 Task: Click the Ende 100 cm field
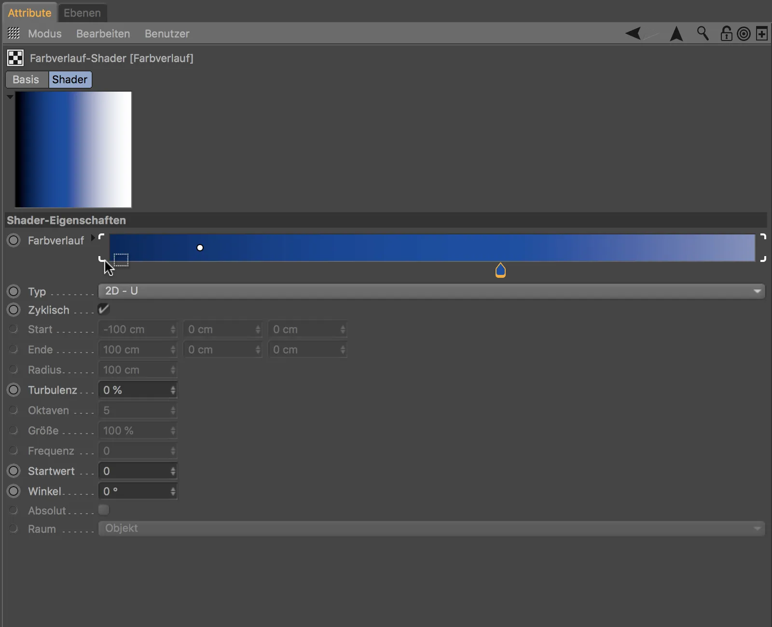[x=138, y=350]
